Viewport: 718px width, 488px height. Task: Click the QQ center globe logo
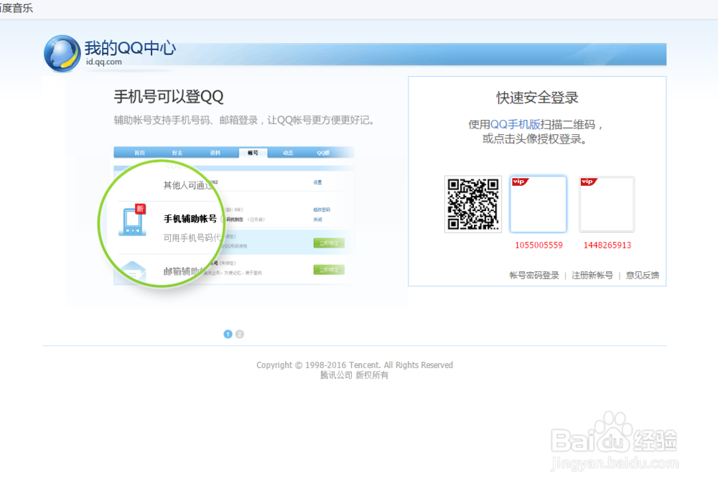tap(62, 54)
